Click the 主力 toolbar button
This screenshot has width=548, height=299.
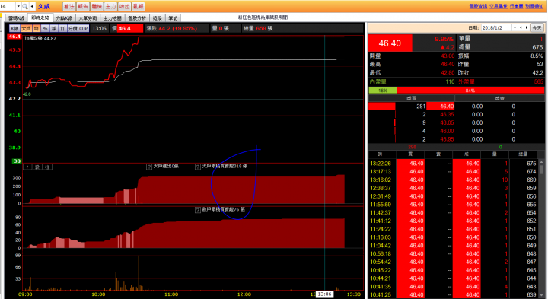(x=110, y=6)
